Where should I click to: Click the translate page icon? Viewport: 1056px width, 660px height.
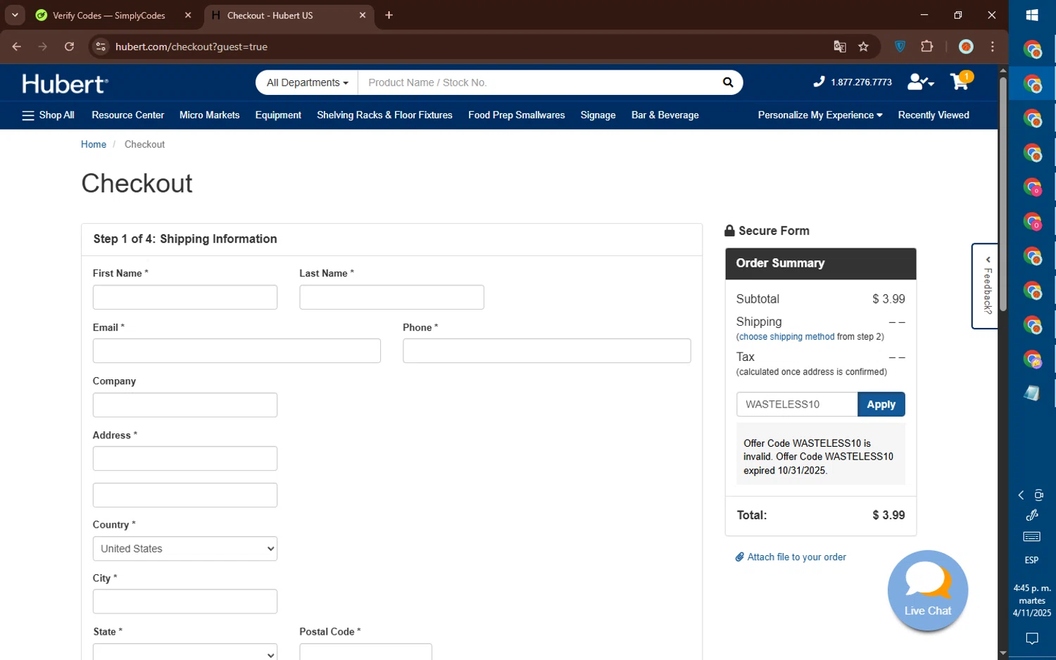839,46
